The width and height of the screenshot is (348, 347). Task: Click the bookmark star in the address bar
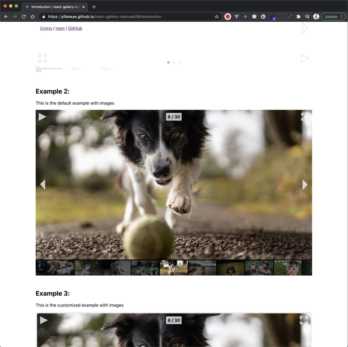(x=216, y=16)
